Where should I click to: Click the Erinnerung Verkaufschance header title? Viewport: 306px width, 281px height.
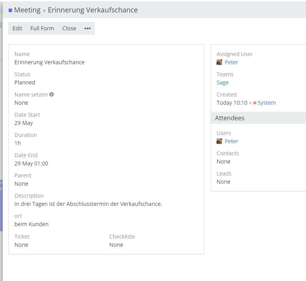click(x=93, y=10)
